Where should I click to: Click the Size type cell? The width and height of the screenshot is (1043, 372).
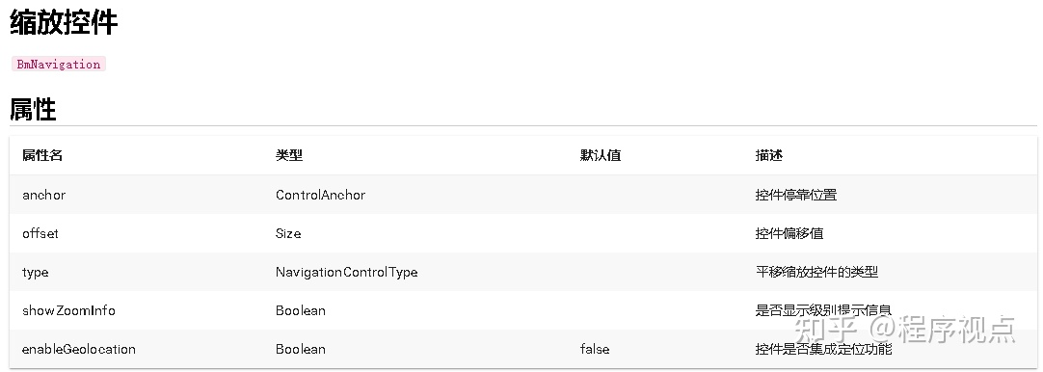tap(288, 233)
